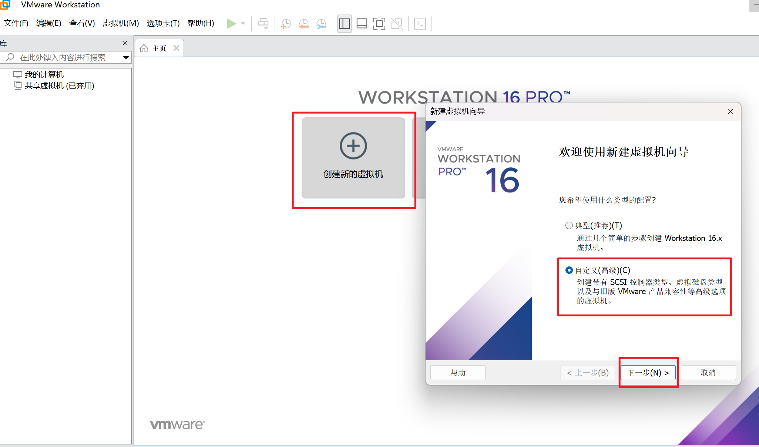Image resolution: width=759 pixels, height=447 pixels.
Task: Open the Power On options dropdown arrow
Action: (244, 23)
